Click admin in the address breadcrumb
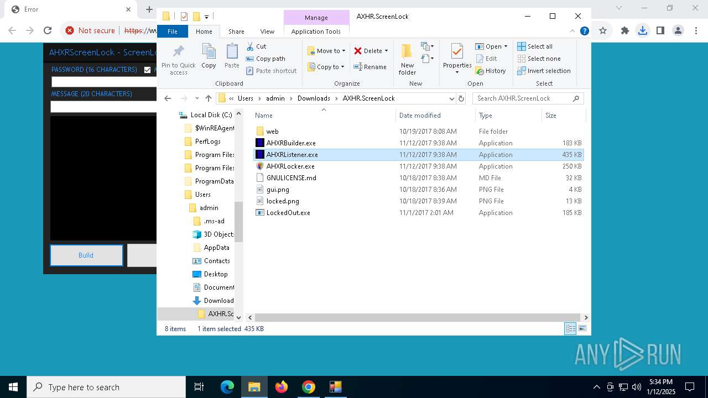Screen dimensions: 708x398 [x=275, y=98]
